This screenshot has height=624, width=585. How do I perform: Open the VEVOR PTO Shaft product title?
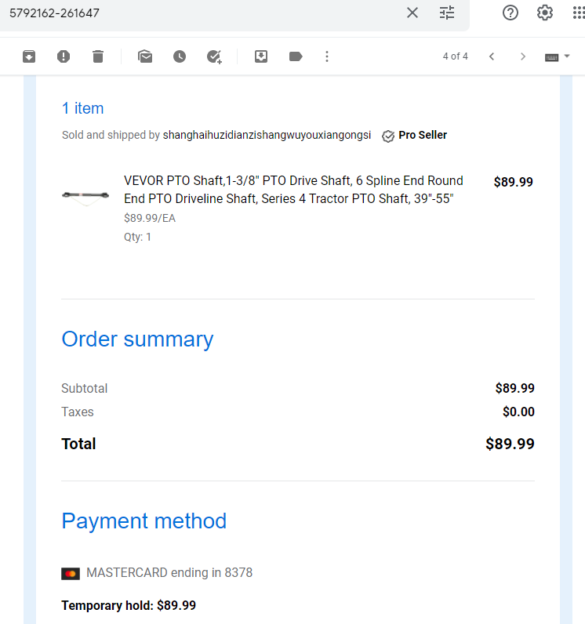[293, 190]
